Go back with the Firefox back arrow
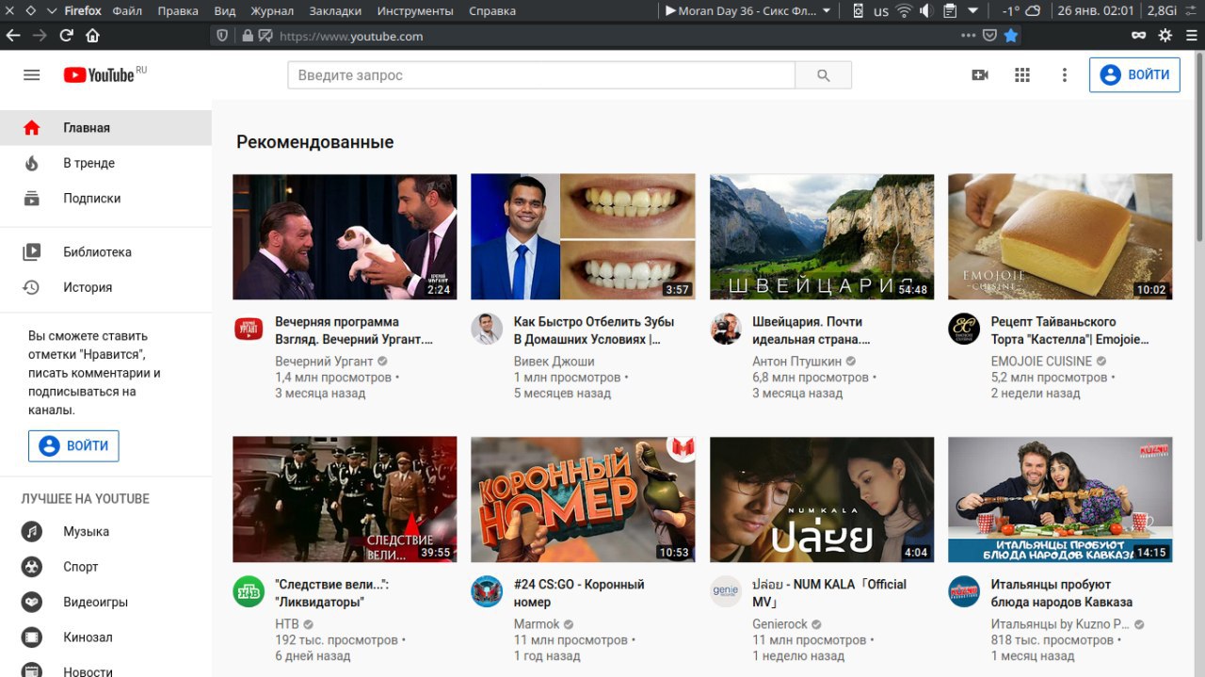This screenshot has height=677, width=1205. coord(13,36)
